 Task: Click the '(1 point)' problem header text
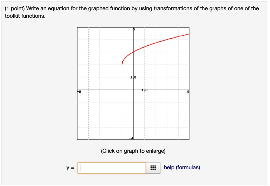pyautogui.click(x=12, y=8)
